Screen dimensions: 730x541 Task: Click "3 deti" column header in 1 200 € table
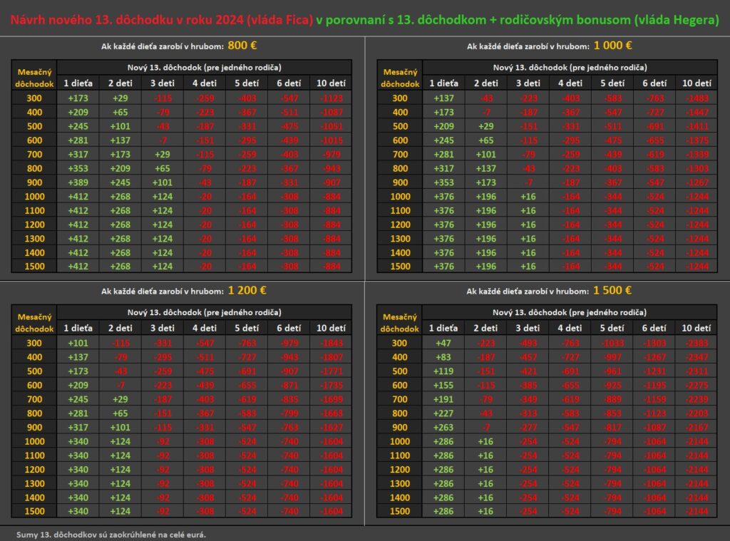pos(162,328)
